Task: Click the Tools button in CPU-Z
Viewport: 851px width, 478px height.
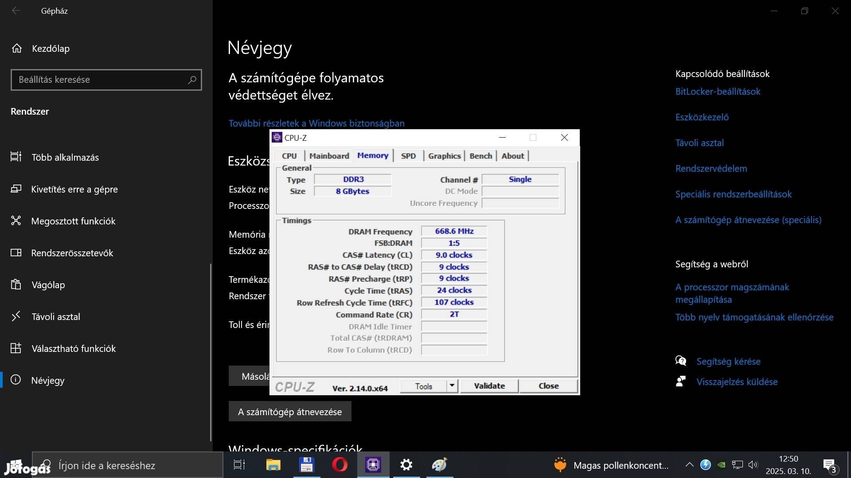Action: [423, 386]
